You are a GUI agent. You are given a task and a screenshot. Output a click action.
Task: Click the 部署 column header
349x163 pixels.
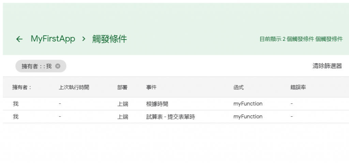click(122, 87)
